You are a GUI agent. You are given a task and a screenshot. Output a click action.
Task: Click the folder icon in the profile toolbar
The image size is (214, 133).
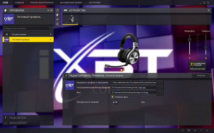pos(57,10)
